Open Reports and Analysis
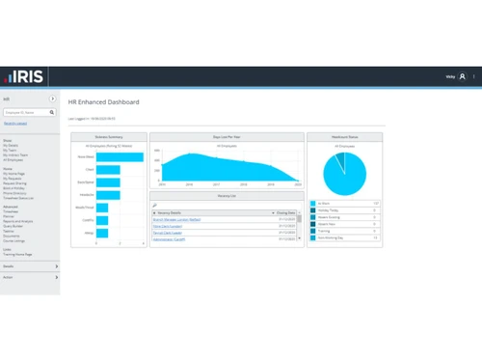The height and width of the screenshot is (362, 482). coord(18,221)
